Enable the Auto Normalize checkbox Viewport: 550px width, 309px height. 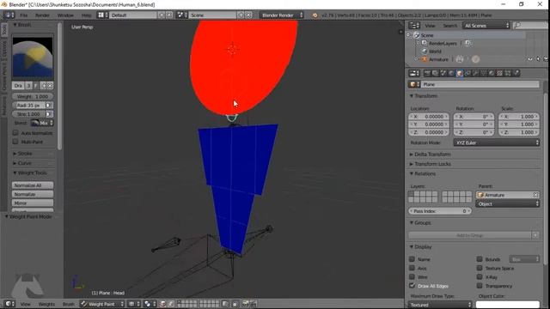click(15, 133)
